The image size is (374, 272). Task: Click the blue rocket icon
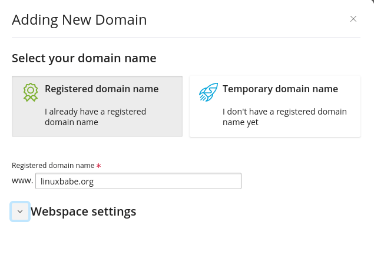point(208,92)
